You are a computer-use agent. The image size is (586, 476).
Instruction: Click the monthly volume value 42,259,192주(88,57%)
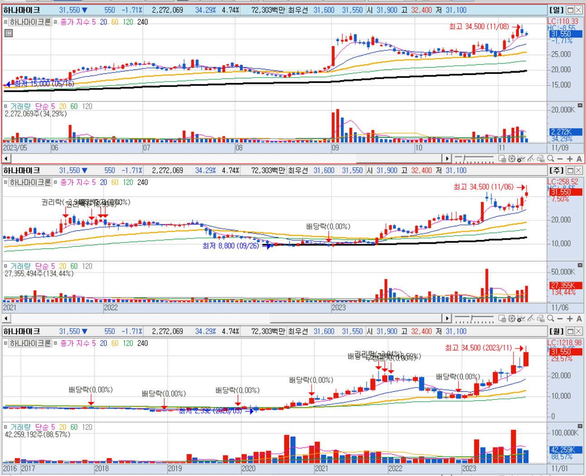[37, 434]
